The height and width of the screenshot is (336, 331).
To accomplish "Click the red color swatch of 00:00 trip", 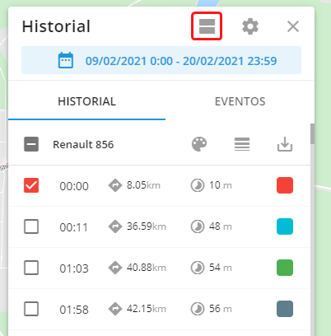I will [x=285, y=185].
